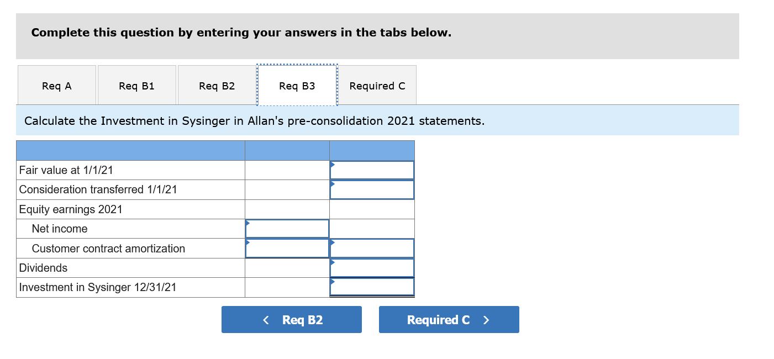Focus Customer contract amortization middle column field
The height and width of the screenshot is (359, 774).
tap(287, 249)
